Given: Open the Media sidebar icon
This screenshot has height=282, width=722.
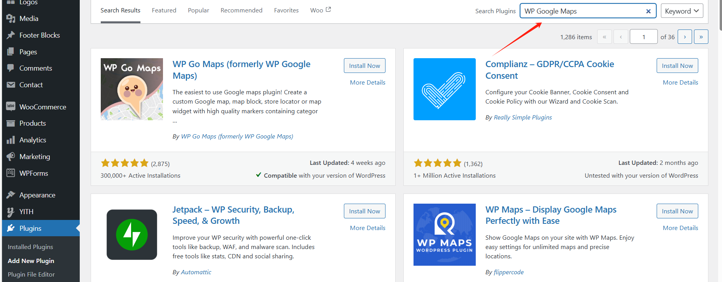Looking at the screenshot, I should point(11,19).
